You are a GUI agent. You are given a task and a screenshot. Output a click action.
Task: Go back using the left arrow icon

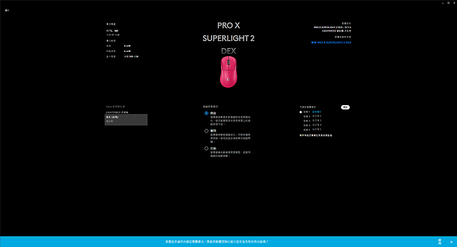(x=7, y=10)
